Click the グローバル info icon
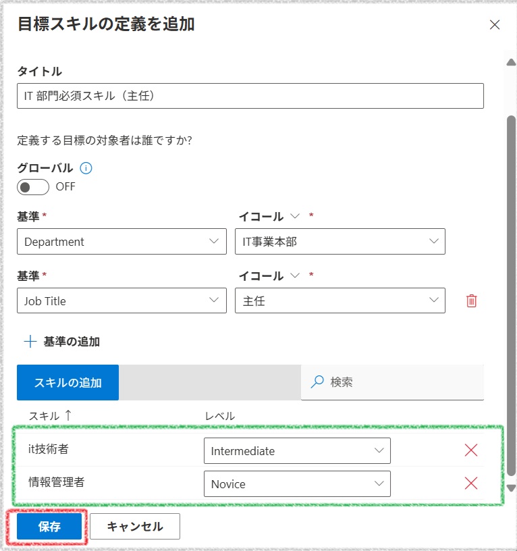The image size is (517, 551). tap(86, 168)
